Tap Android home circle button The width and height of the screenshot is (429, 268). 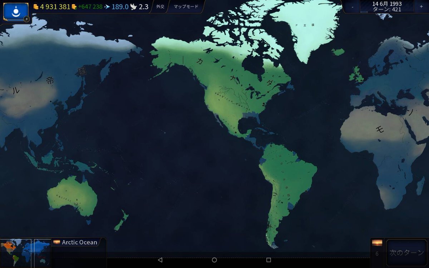pos(214,260)
